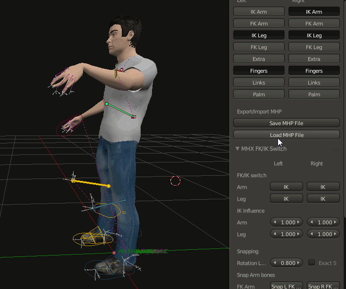Collapse the MHX FK/IK Switch panel
This screenshot has width=346, height=289.
(237, 149)
